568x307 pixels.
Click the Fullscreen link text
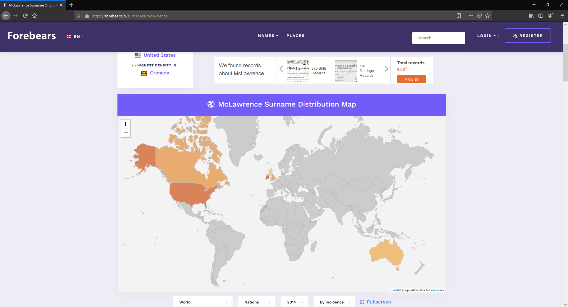point(379,302)
